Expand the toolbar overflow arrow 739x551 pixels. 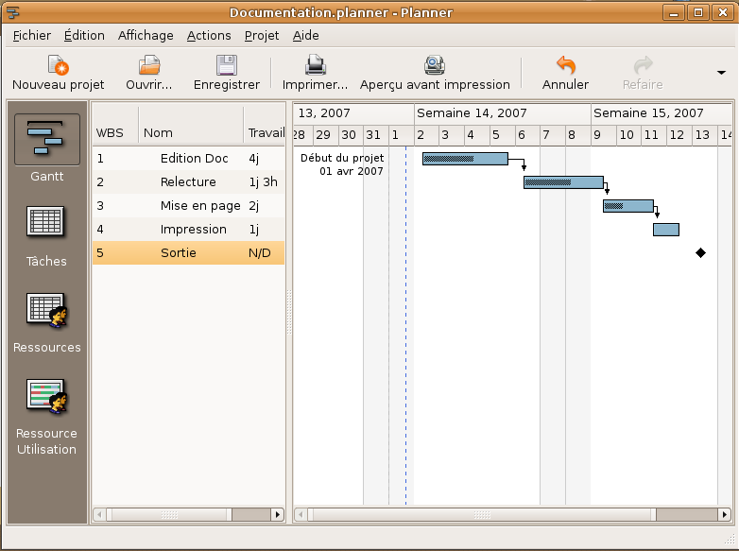point(722,73)
